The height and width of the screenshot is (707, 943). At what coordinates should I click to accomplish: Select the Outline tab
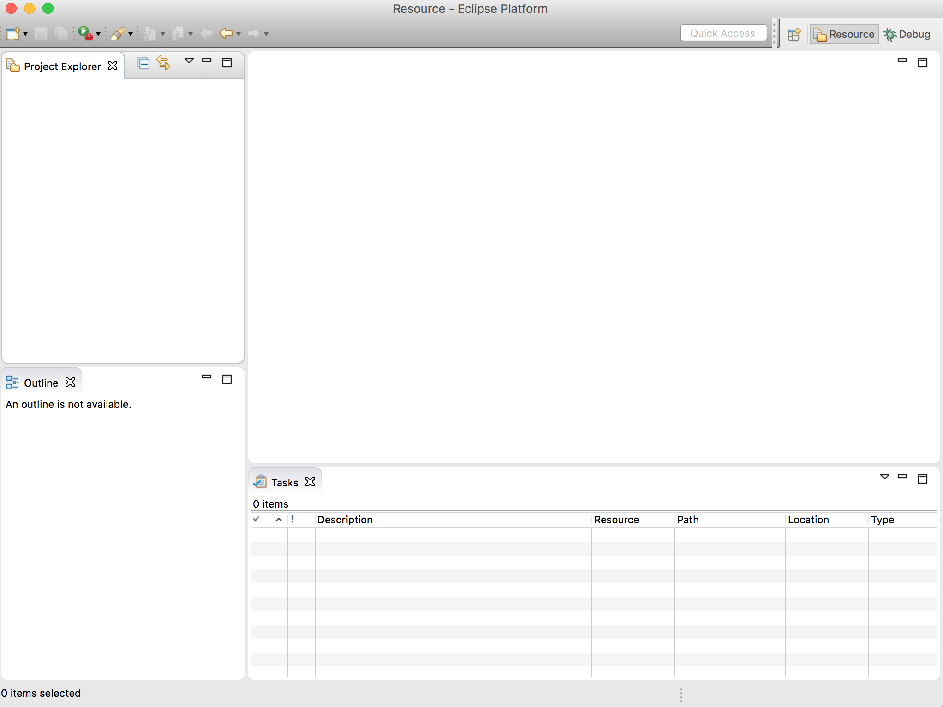[41, 383]
